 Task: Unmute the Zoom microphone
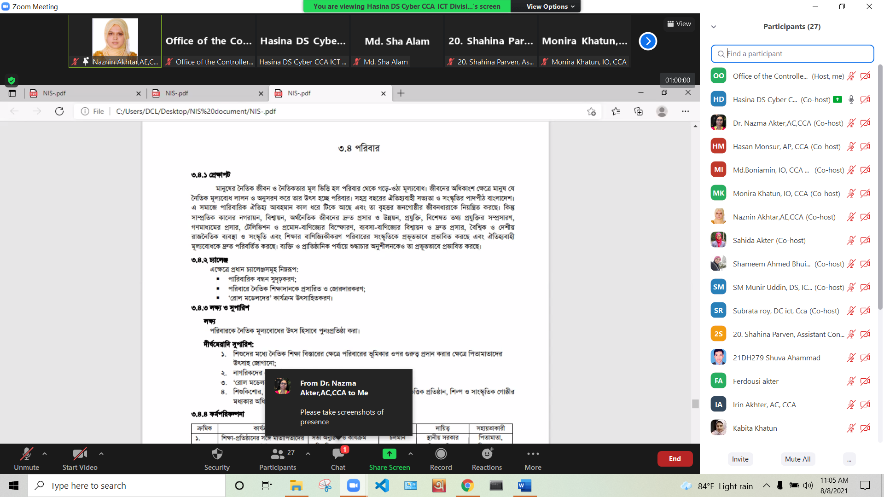(26, 459)
